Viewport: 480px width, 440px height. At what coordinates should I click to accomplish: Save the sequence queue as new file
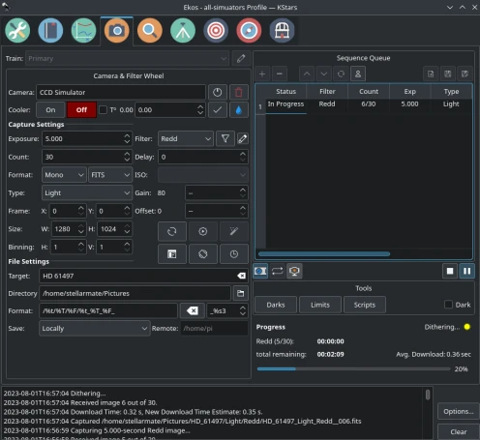[x=465, y=74]
